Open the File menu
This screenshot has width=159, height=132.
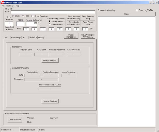click(x=3, y=6)
